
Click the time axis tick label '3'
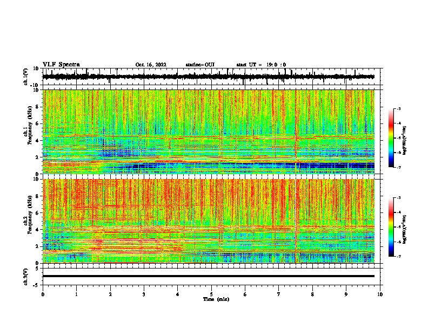[144, 294]
